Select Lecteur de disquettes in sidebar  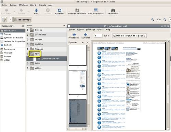[13, 41]
